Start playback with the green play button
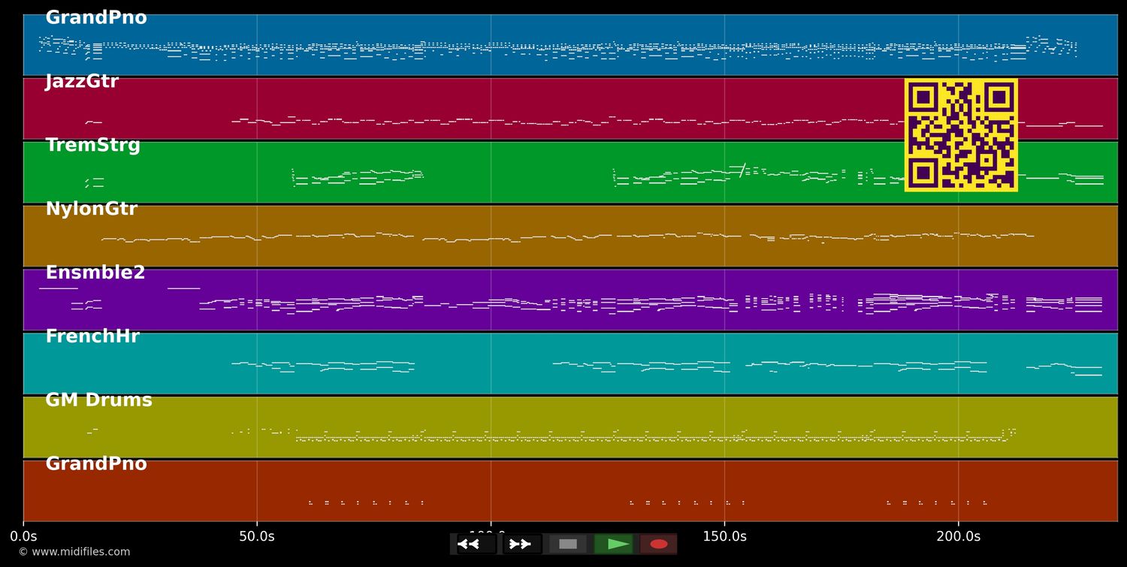Viewport: 1127px width, 567px height. (x=613, y=544)
